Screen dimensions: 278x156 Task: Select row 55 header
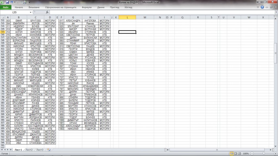pyautogui.click(x=2, y=32)
